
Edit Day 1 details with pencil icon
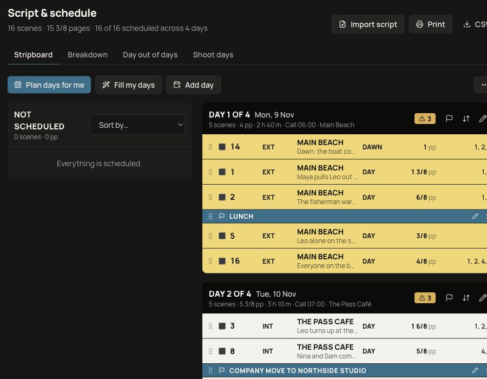click(x=482, y=119)
